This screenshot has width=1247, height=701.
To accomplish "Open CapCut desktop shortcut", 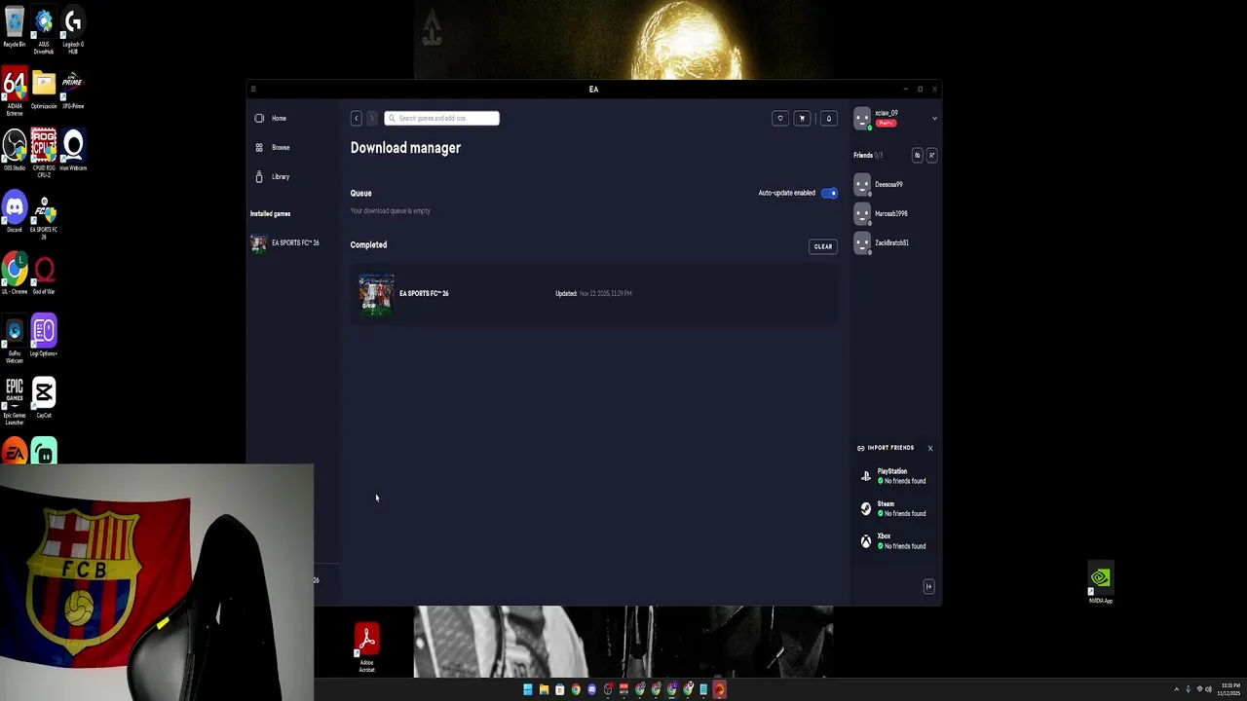I will pyautogui.click(x=44, y=397).
